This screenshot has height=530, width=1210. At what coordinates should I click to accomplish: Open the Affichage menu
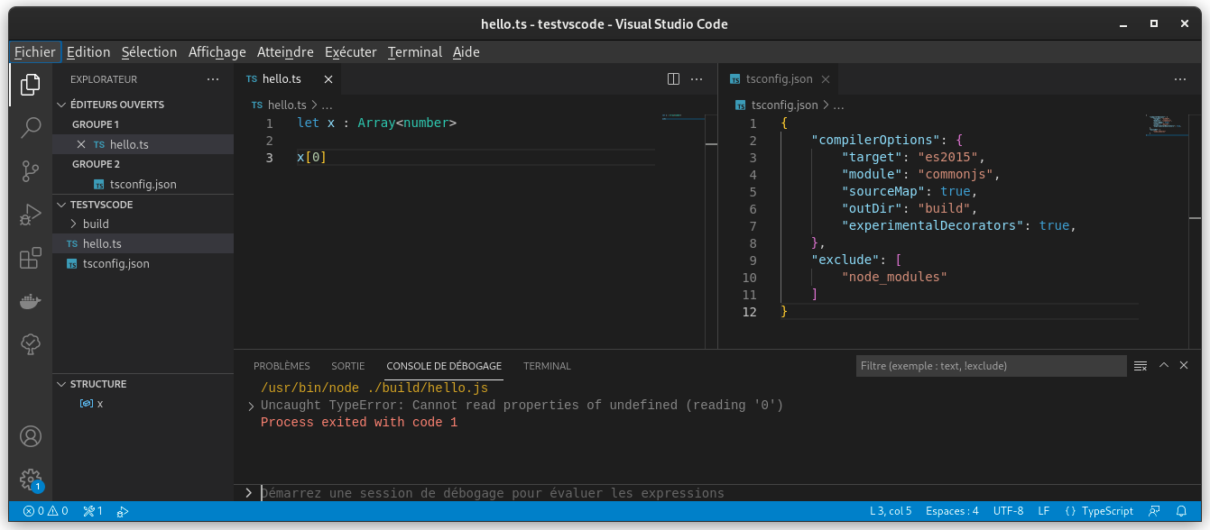pyautogui.click(x=217, y=52)
